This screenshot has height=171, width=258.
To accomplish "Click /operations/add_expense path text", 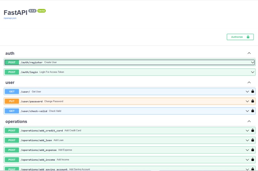I will (x=39, y=150).
